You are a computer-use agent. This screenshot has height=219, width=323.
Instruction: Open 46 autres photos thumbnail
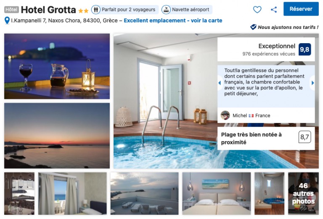tap(303, 193)
